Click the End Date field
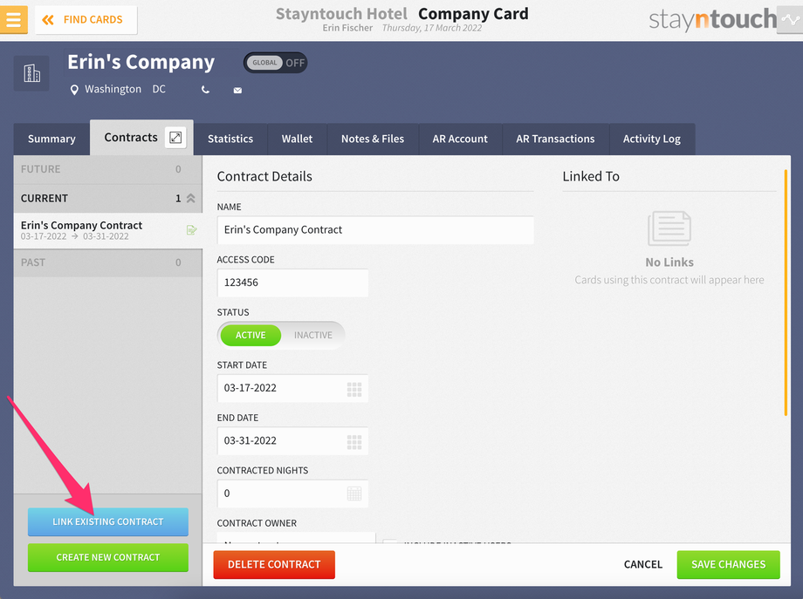803x599 pixels. [x=292, y=440]
